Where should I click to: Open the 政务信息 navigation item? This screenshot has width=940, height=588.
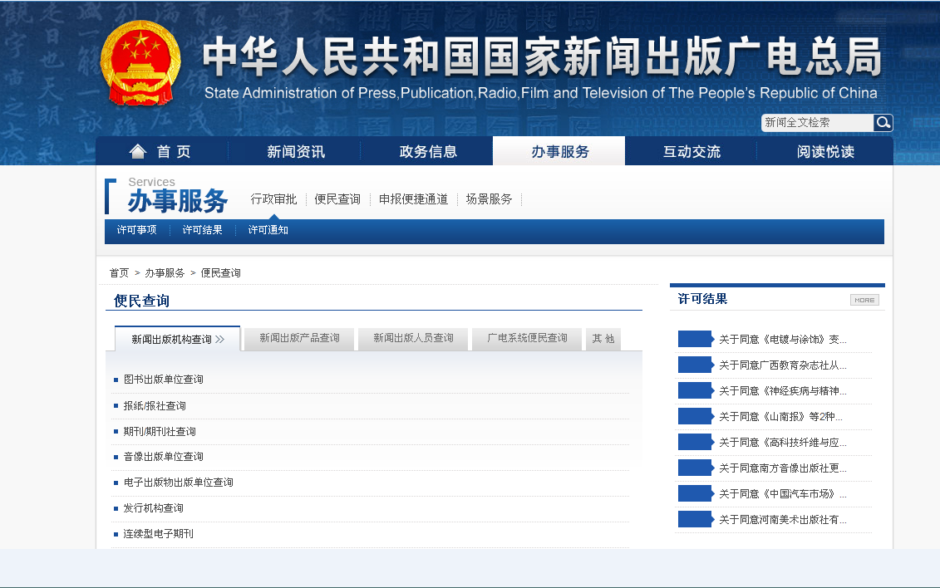(428, 151)
